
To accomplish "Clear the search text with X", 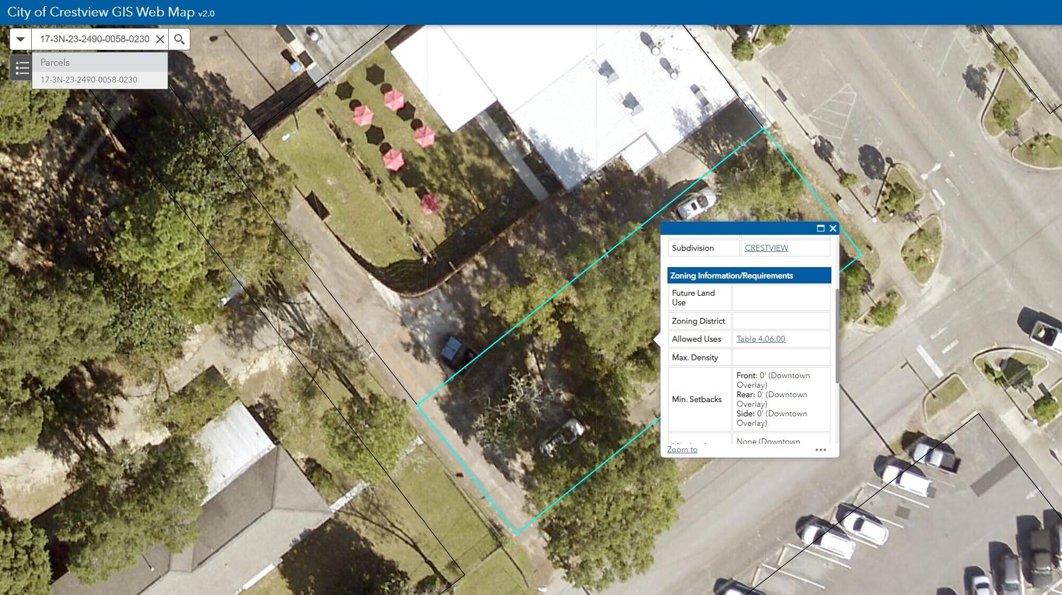I will [160, 39].
